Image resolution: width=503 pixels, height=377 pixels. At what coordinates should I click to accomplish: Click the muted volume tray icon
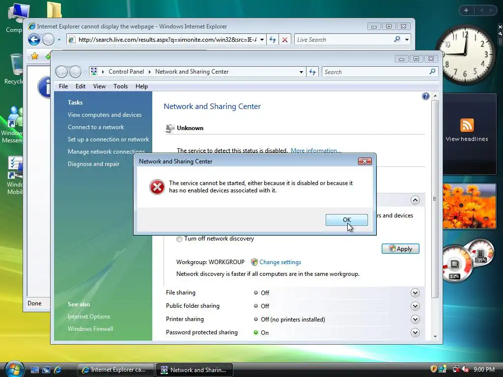pos(465,369)
